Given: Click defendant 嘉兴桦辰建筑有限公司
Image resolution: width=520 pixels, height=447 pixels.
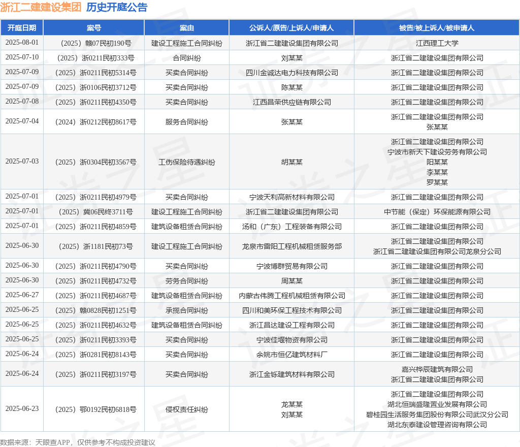Looking at the screenshot, I should 437,369.
